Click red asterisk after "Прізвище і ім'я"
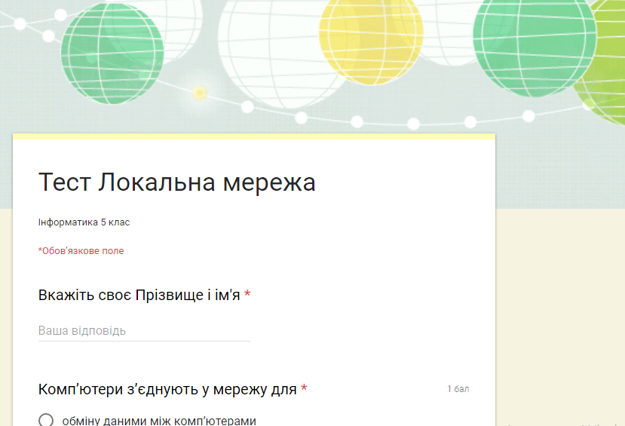This screenshot has height=426, width=625. click(x=247, y=295)
